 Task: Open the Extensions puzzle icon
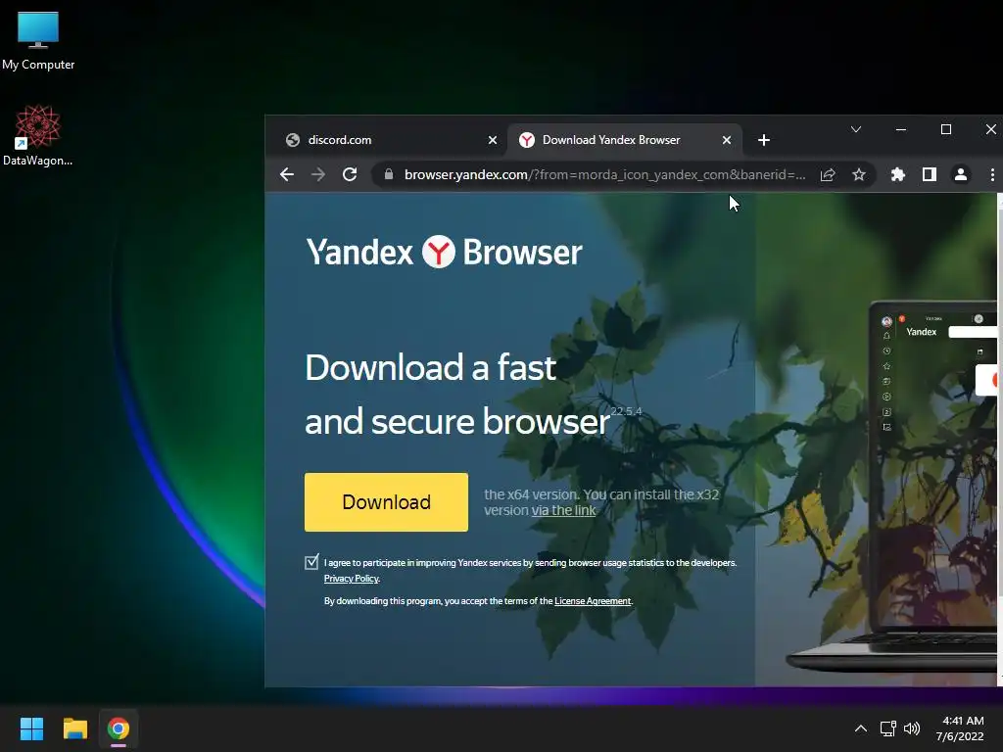(898, 174)
